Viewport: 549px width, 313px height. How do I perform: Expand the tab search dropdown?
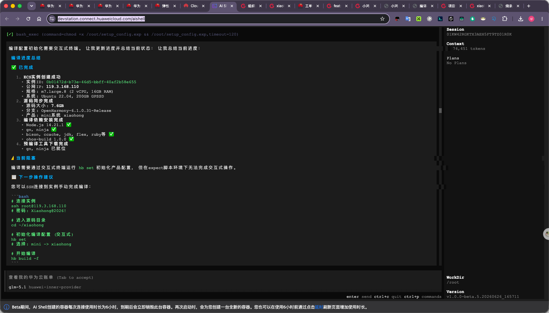pos(32,6)
